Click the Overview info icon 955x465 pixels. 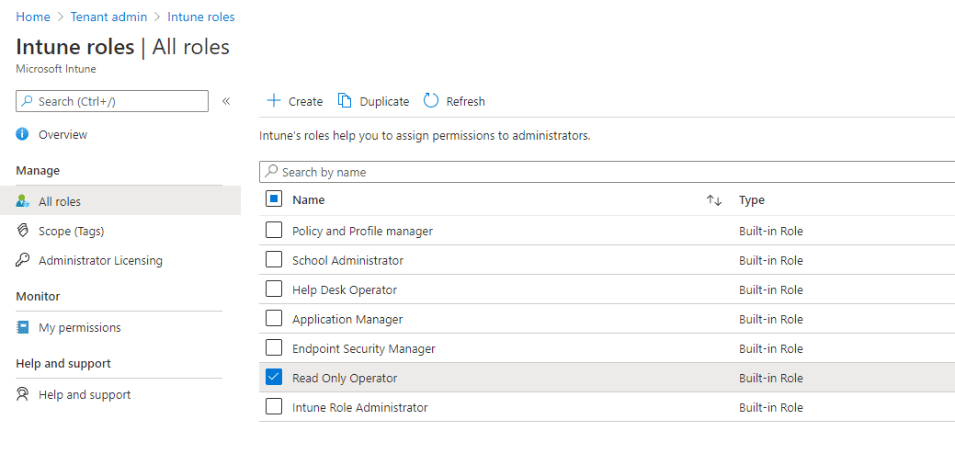(23, 134)
